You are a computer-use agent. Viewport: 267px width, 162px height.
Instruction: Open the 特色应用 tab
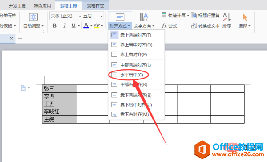[42, 6]
